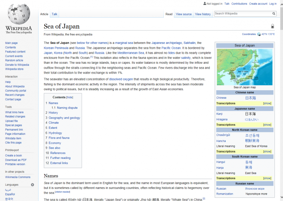This screenshot has height=201, width=283.
Task: Open the Sea of Japan map thumbnail
Action: (x=244, y=67)
